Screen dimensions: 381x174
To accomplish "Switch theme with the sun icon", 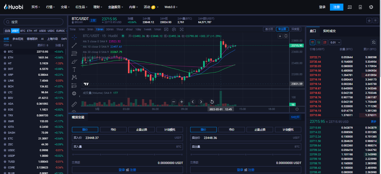I will point(375,21).
